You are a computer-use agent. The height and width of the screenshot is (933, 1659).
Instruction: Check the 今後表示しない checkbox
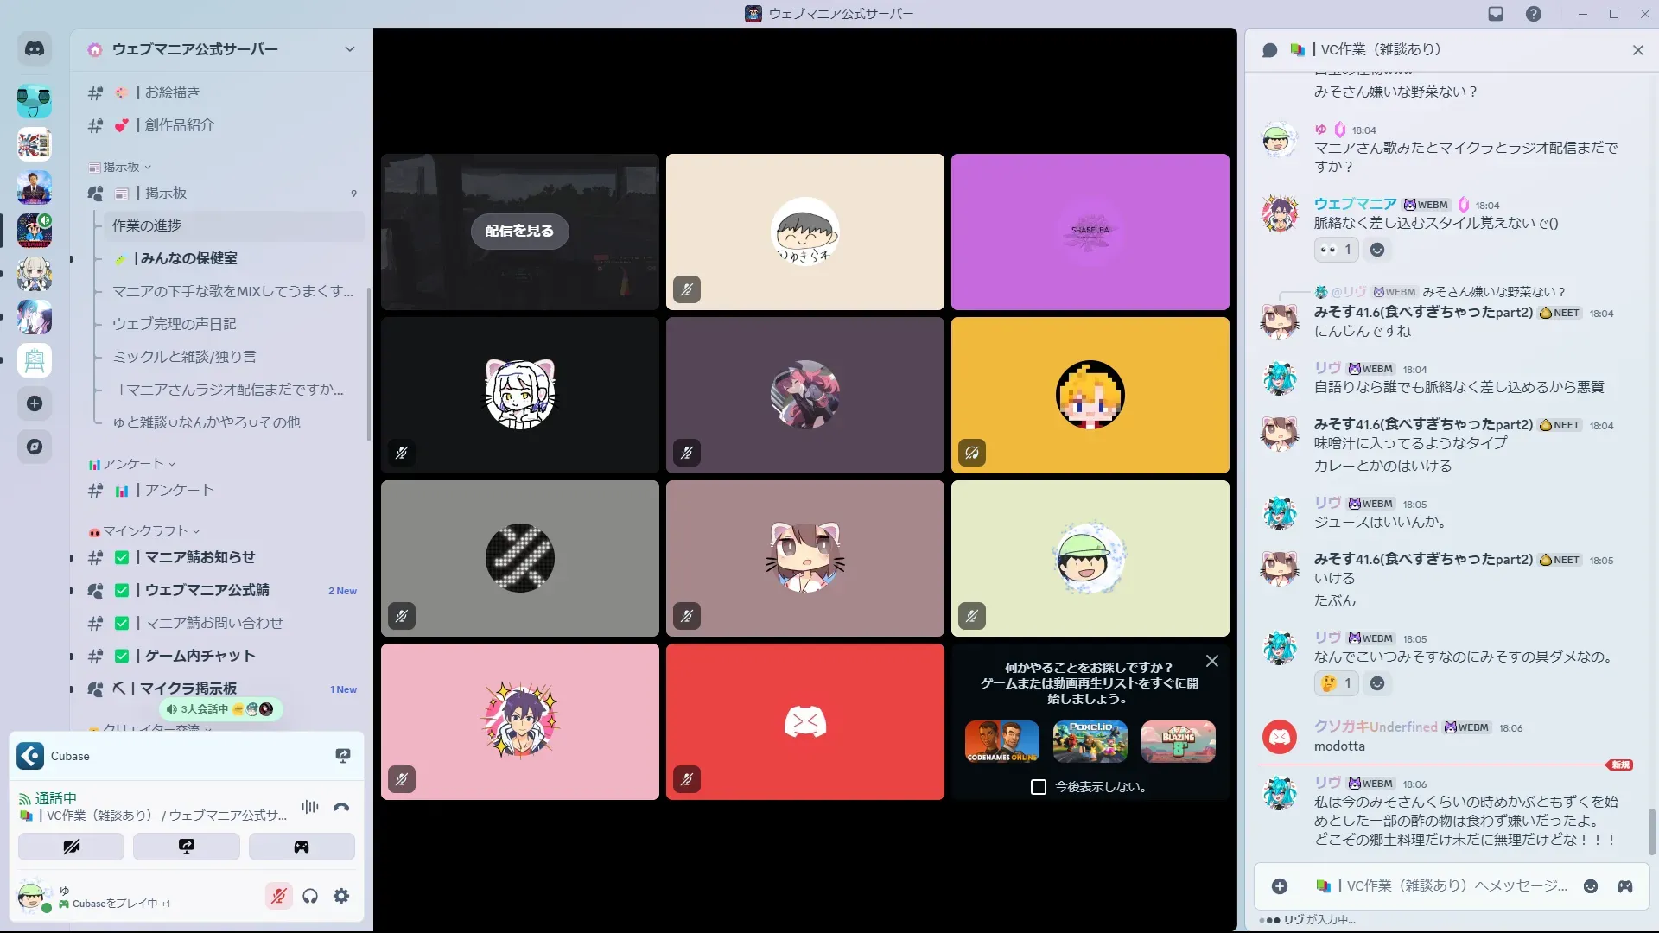click(1039, 787)
